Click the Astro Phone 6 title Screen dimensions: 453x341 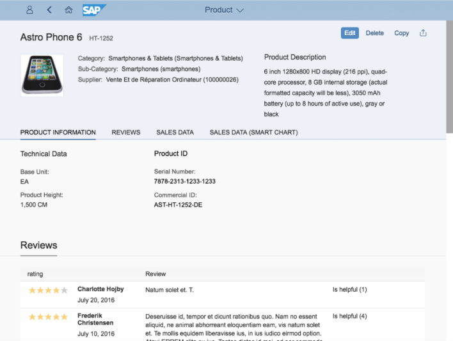(51, 37)
